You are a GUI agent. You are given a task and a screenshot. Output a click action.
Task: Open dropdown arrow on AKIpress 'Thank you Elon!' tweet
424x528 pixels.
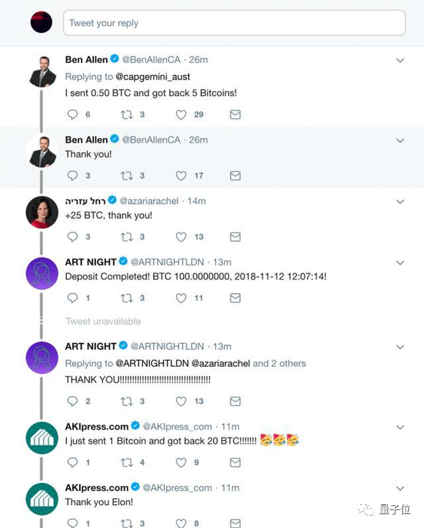(x=399, y=488)
